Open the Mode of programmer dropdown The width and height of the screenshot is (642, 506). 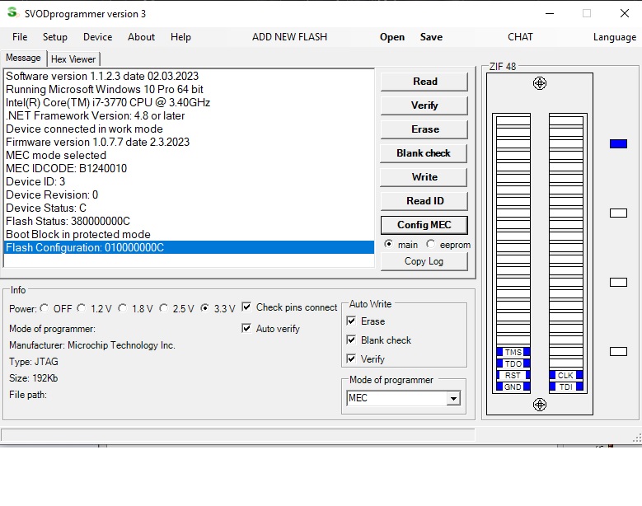click(452, 398)
